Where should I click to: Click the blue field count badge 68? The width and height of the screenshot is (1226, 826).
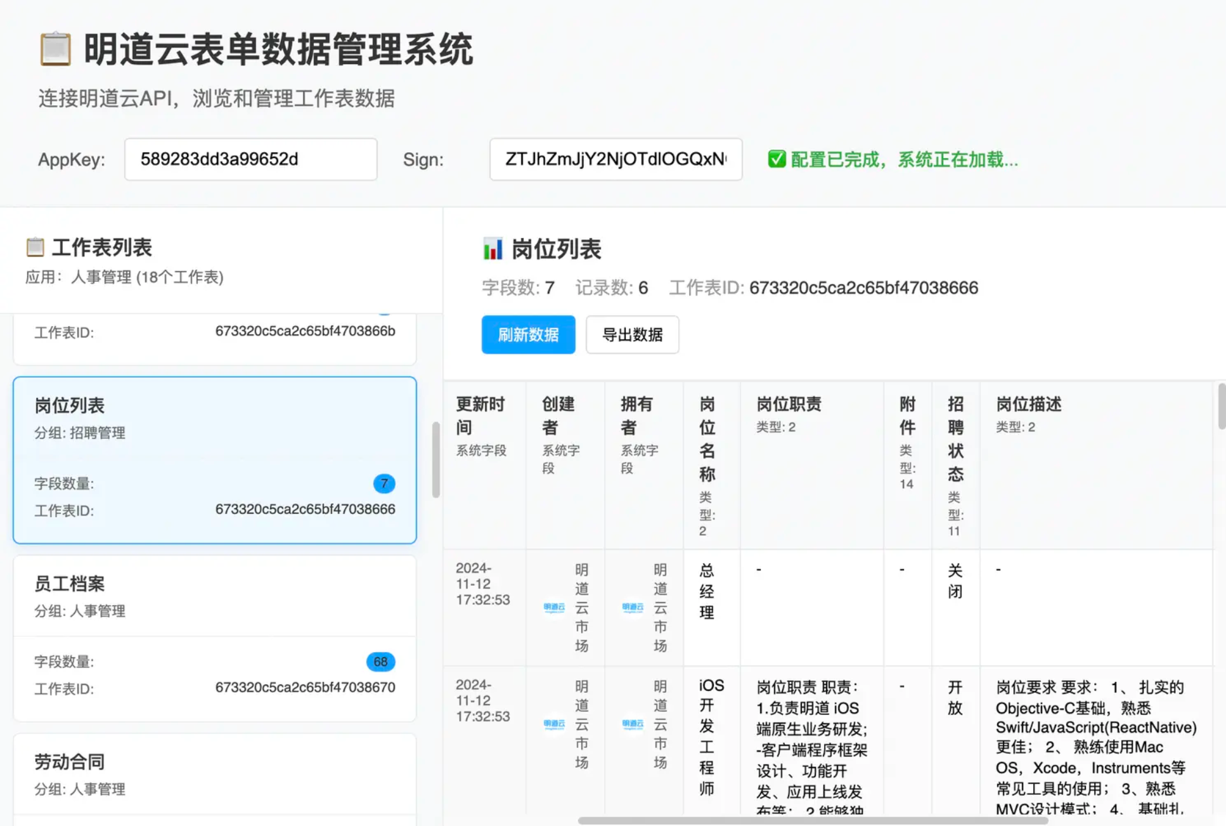[x=380, y=662]
